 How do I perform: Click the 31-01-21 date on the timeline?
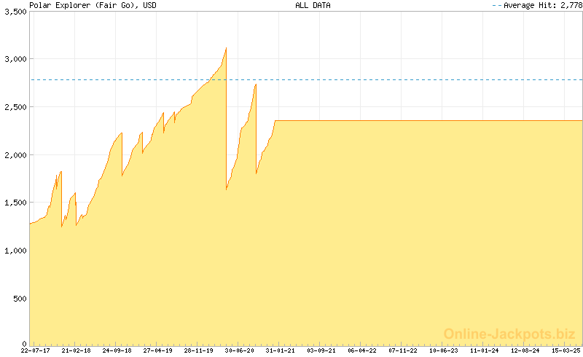coord(280,350)
